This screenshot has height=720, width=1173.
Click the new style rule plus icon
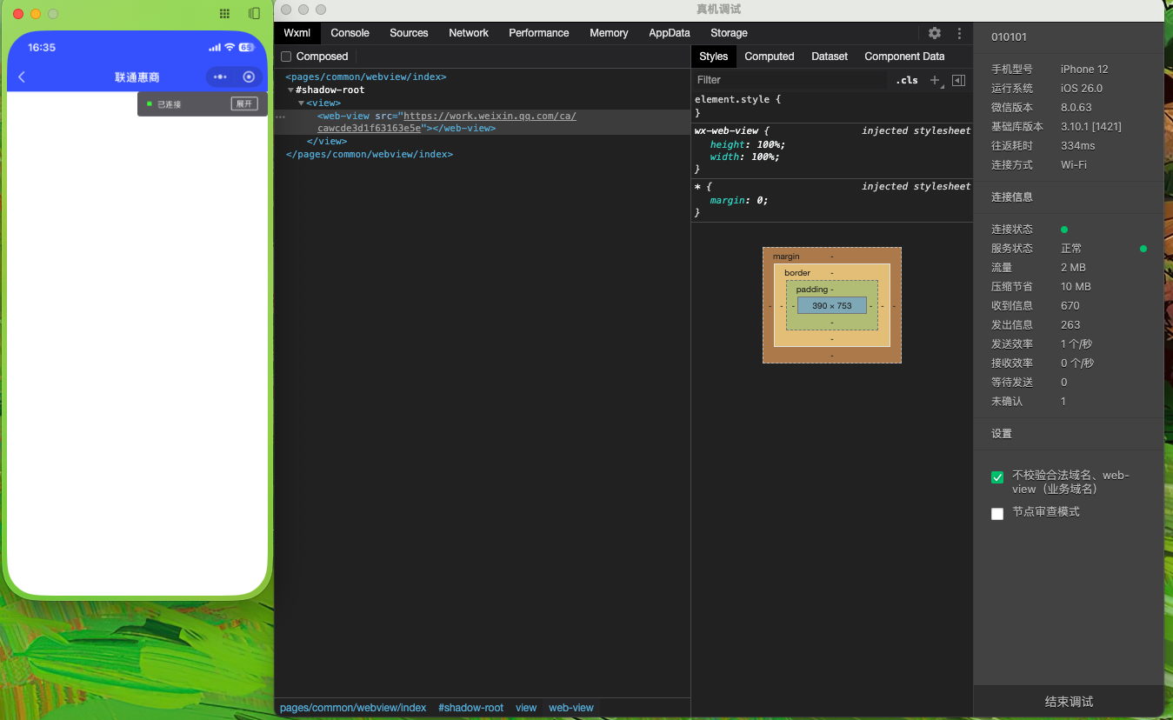click(x=935, y=80)
